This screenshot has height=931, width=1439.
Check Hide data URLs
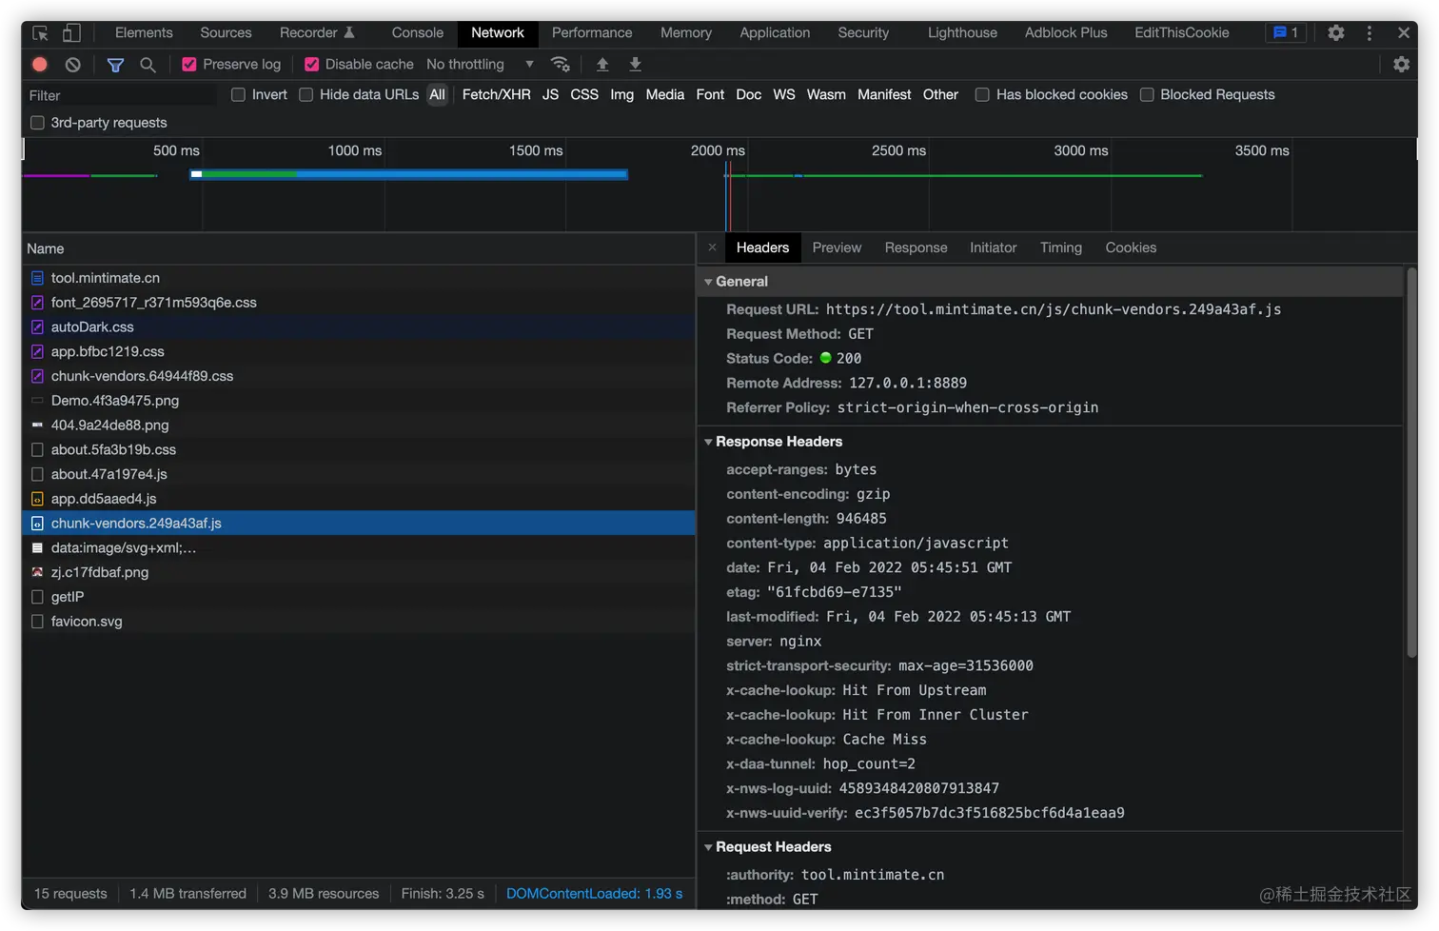[306, 95]
